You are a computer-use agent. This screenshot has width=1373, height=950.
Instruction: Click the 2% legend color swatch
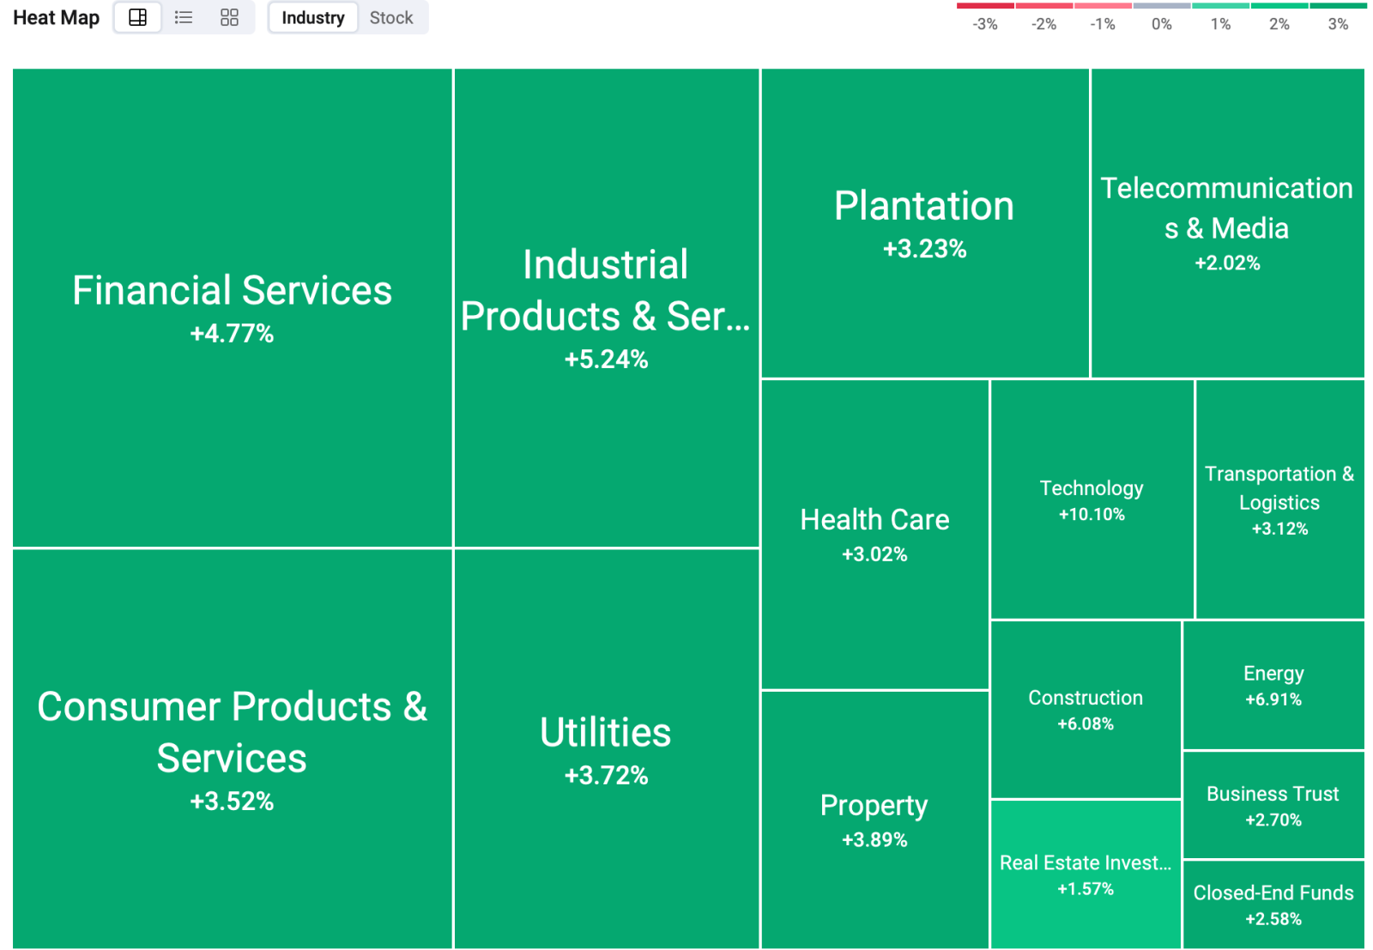[x=1279, y=6]
